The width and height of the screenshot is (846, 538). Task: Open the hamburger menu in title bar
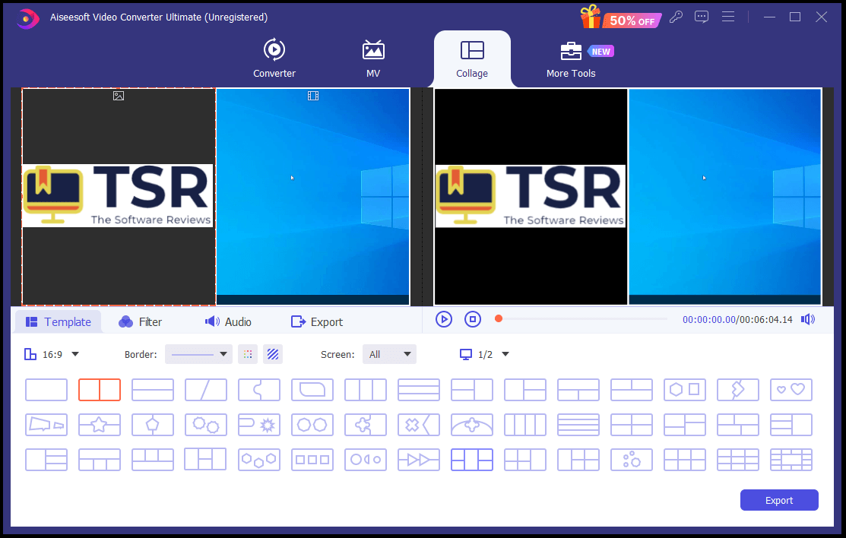click(728, 17)
